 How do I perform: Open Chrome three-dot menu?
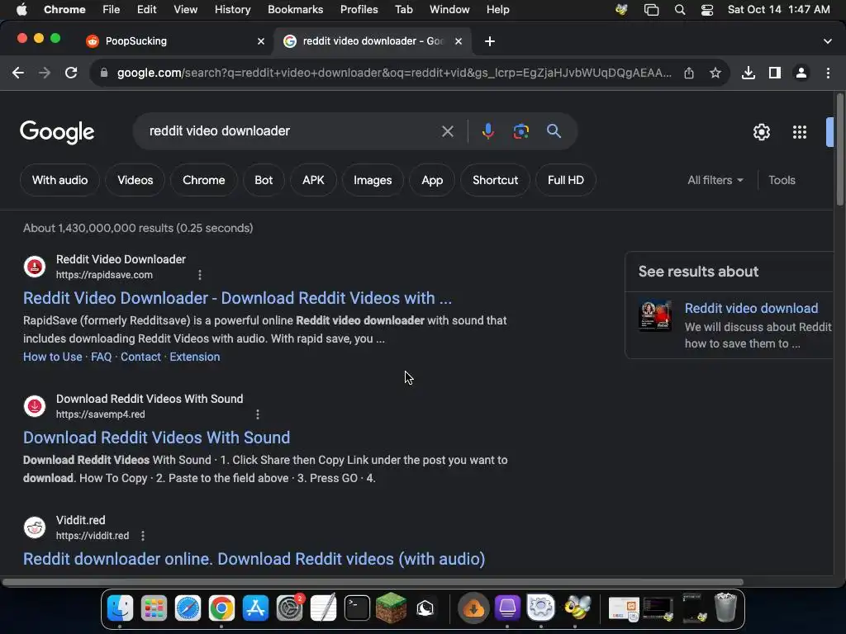pyautogui.click(x=828, y=73)
